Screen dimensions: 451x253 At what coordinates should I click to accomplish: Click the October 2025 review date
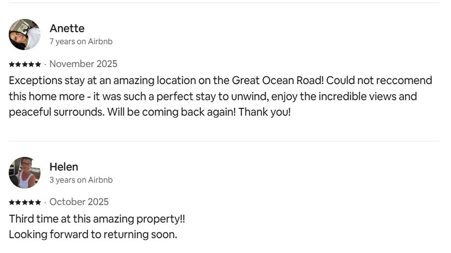pyautogui.click(x=79, y=202)
